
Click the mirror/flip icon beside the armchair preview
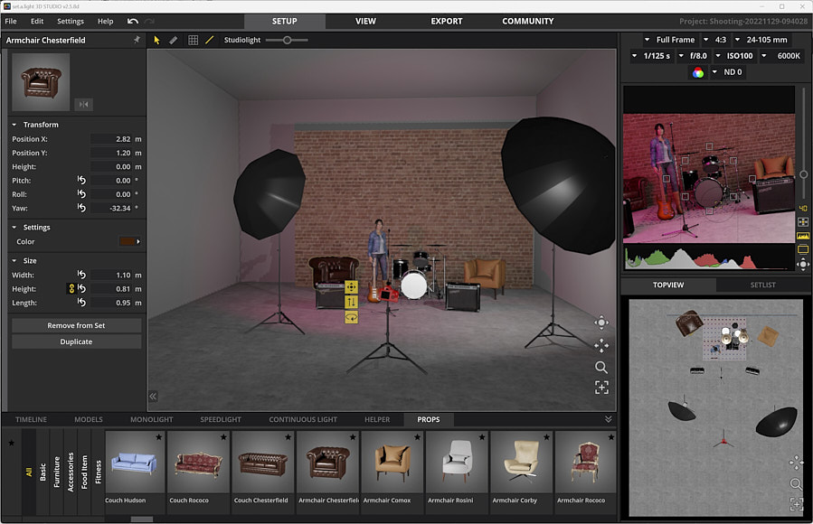pos(83,105)
